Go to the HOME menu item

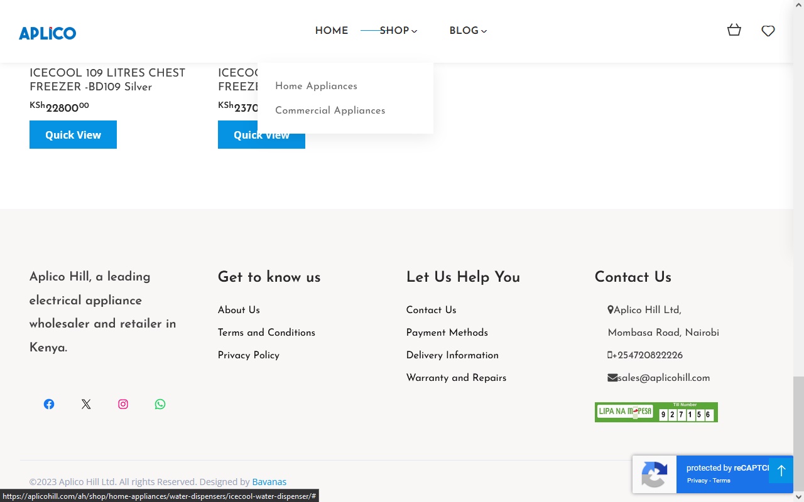332,31
